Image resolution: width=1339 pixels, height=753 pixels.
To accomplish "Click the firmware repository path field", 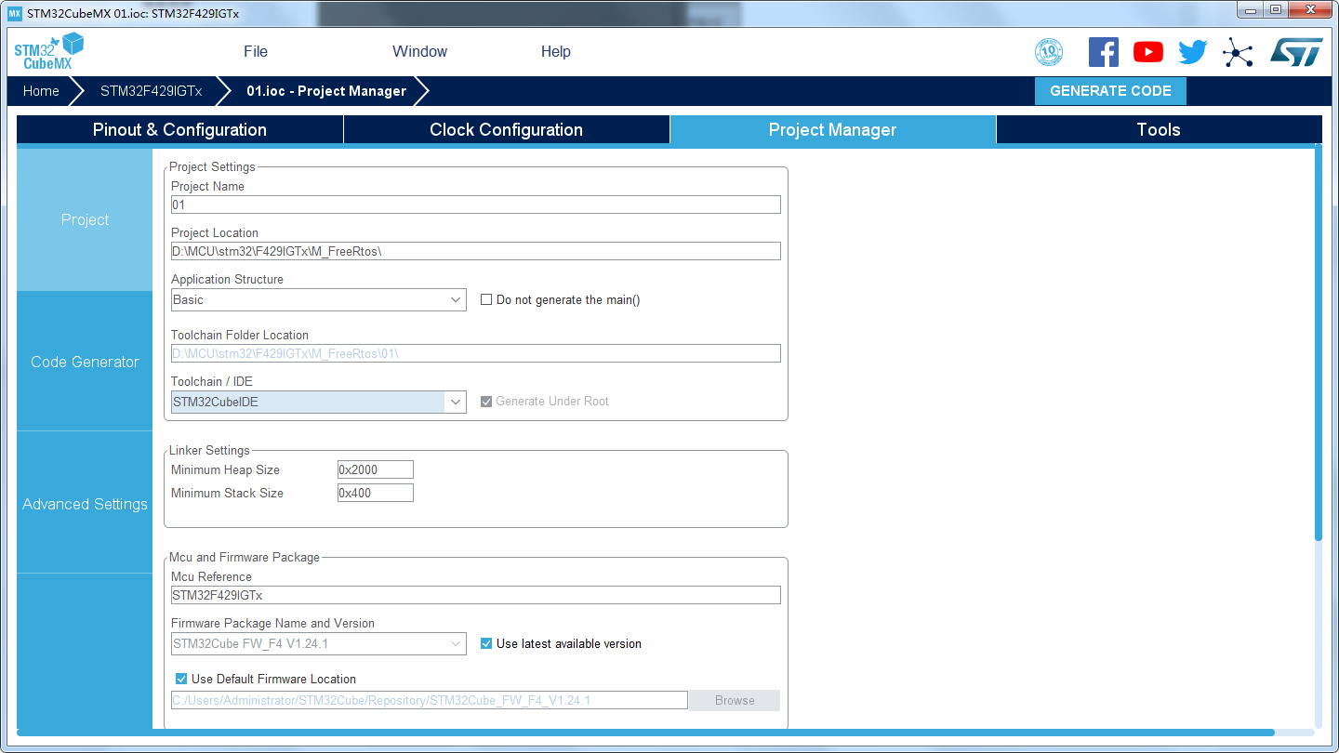I will coord(430,700).
